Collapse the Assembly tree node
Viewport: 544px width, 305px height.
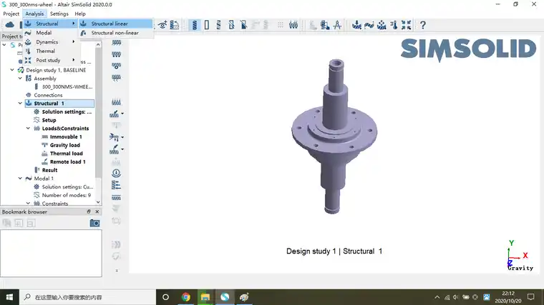click(x=20, y=79)
